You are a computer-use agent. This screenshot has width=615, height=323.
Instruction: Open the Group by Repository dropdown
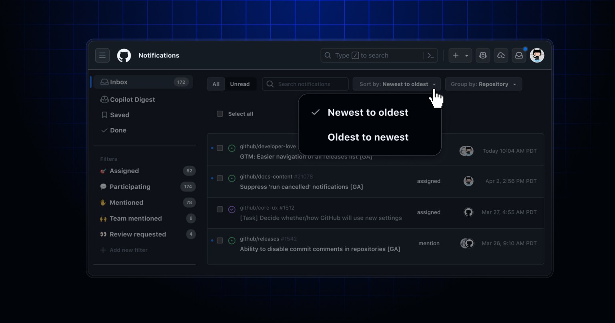pos(483,84)
